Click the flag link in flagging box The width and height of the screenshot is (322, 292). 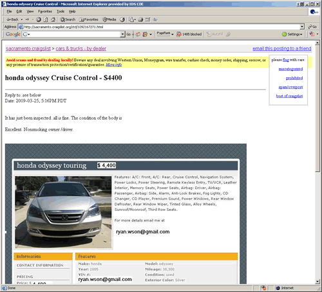(286, 60)
